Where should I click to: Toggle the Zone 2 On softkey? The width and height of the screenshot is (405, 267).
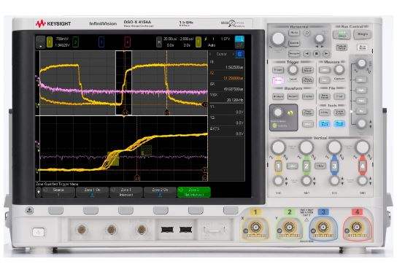[160, 193]
